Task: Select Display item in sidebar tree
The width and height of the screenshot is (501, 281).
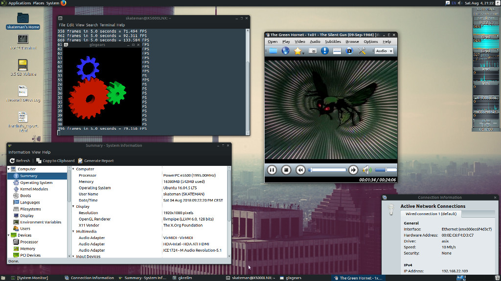Action: pos(27,216)
